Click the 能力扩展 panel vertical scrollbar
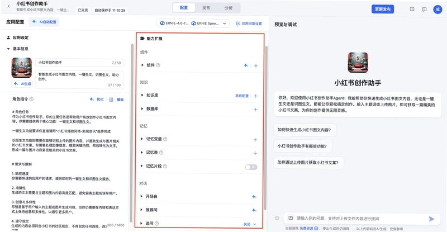This screenshot has height=232, width=447. [x=266, y=128]
